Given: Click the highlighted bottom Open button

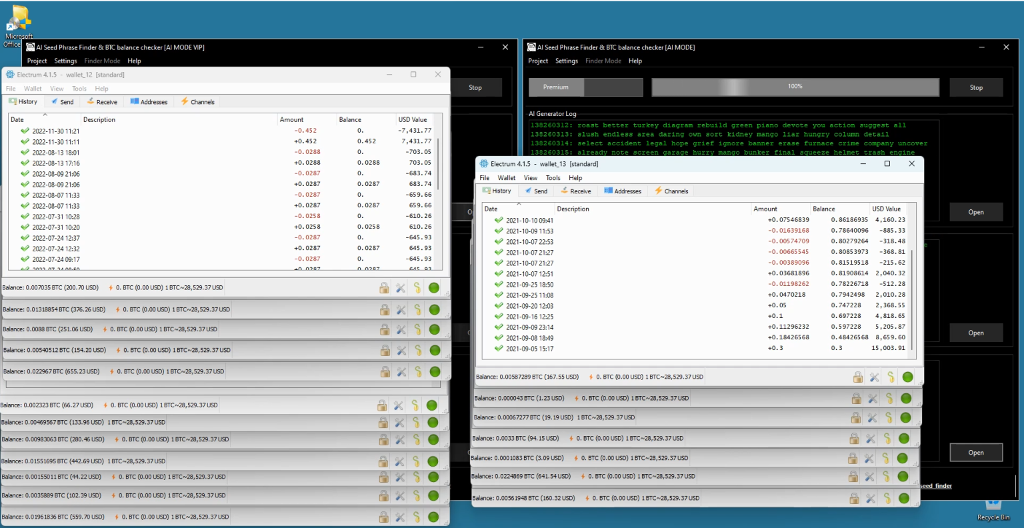Looking at the screenshot, I should [x=975, y=453].
